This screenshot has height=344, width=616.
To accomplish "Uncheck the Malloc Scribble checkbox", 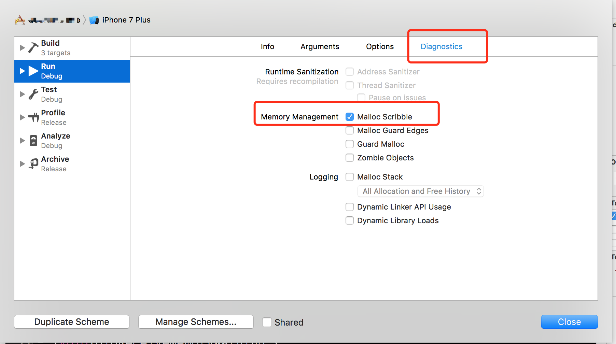I will pos(350,117).
